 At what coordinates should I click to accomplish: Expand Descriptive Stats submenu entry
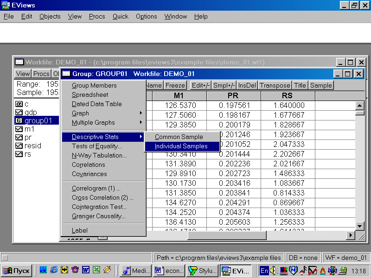(x=103, y=137)
